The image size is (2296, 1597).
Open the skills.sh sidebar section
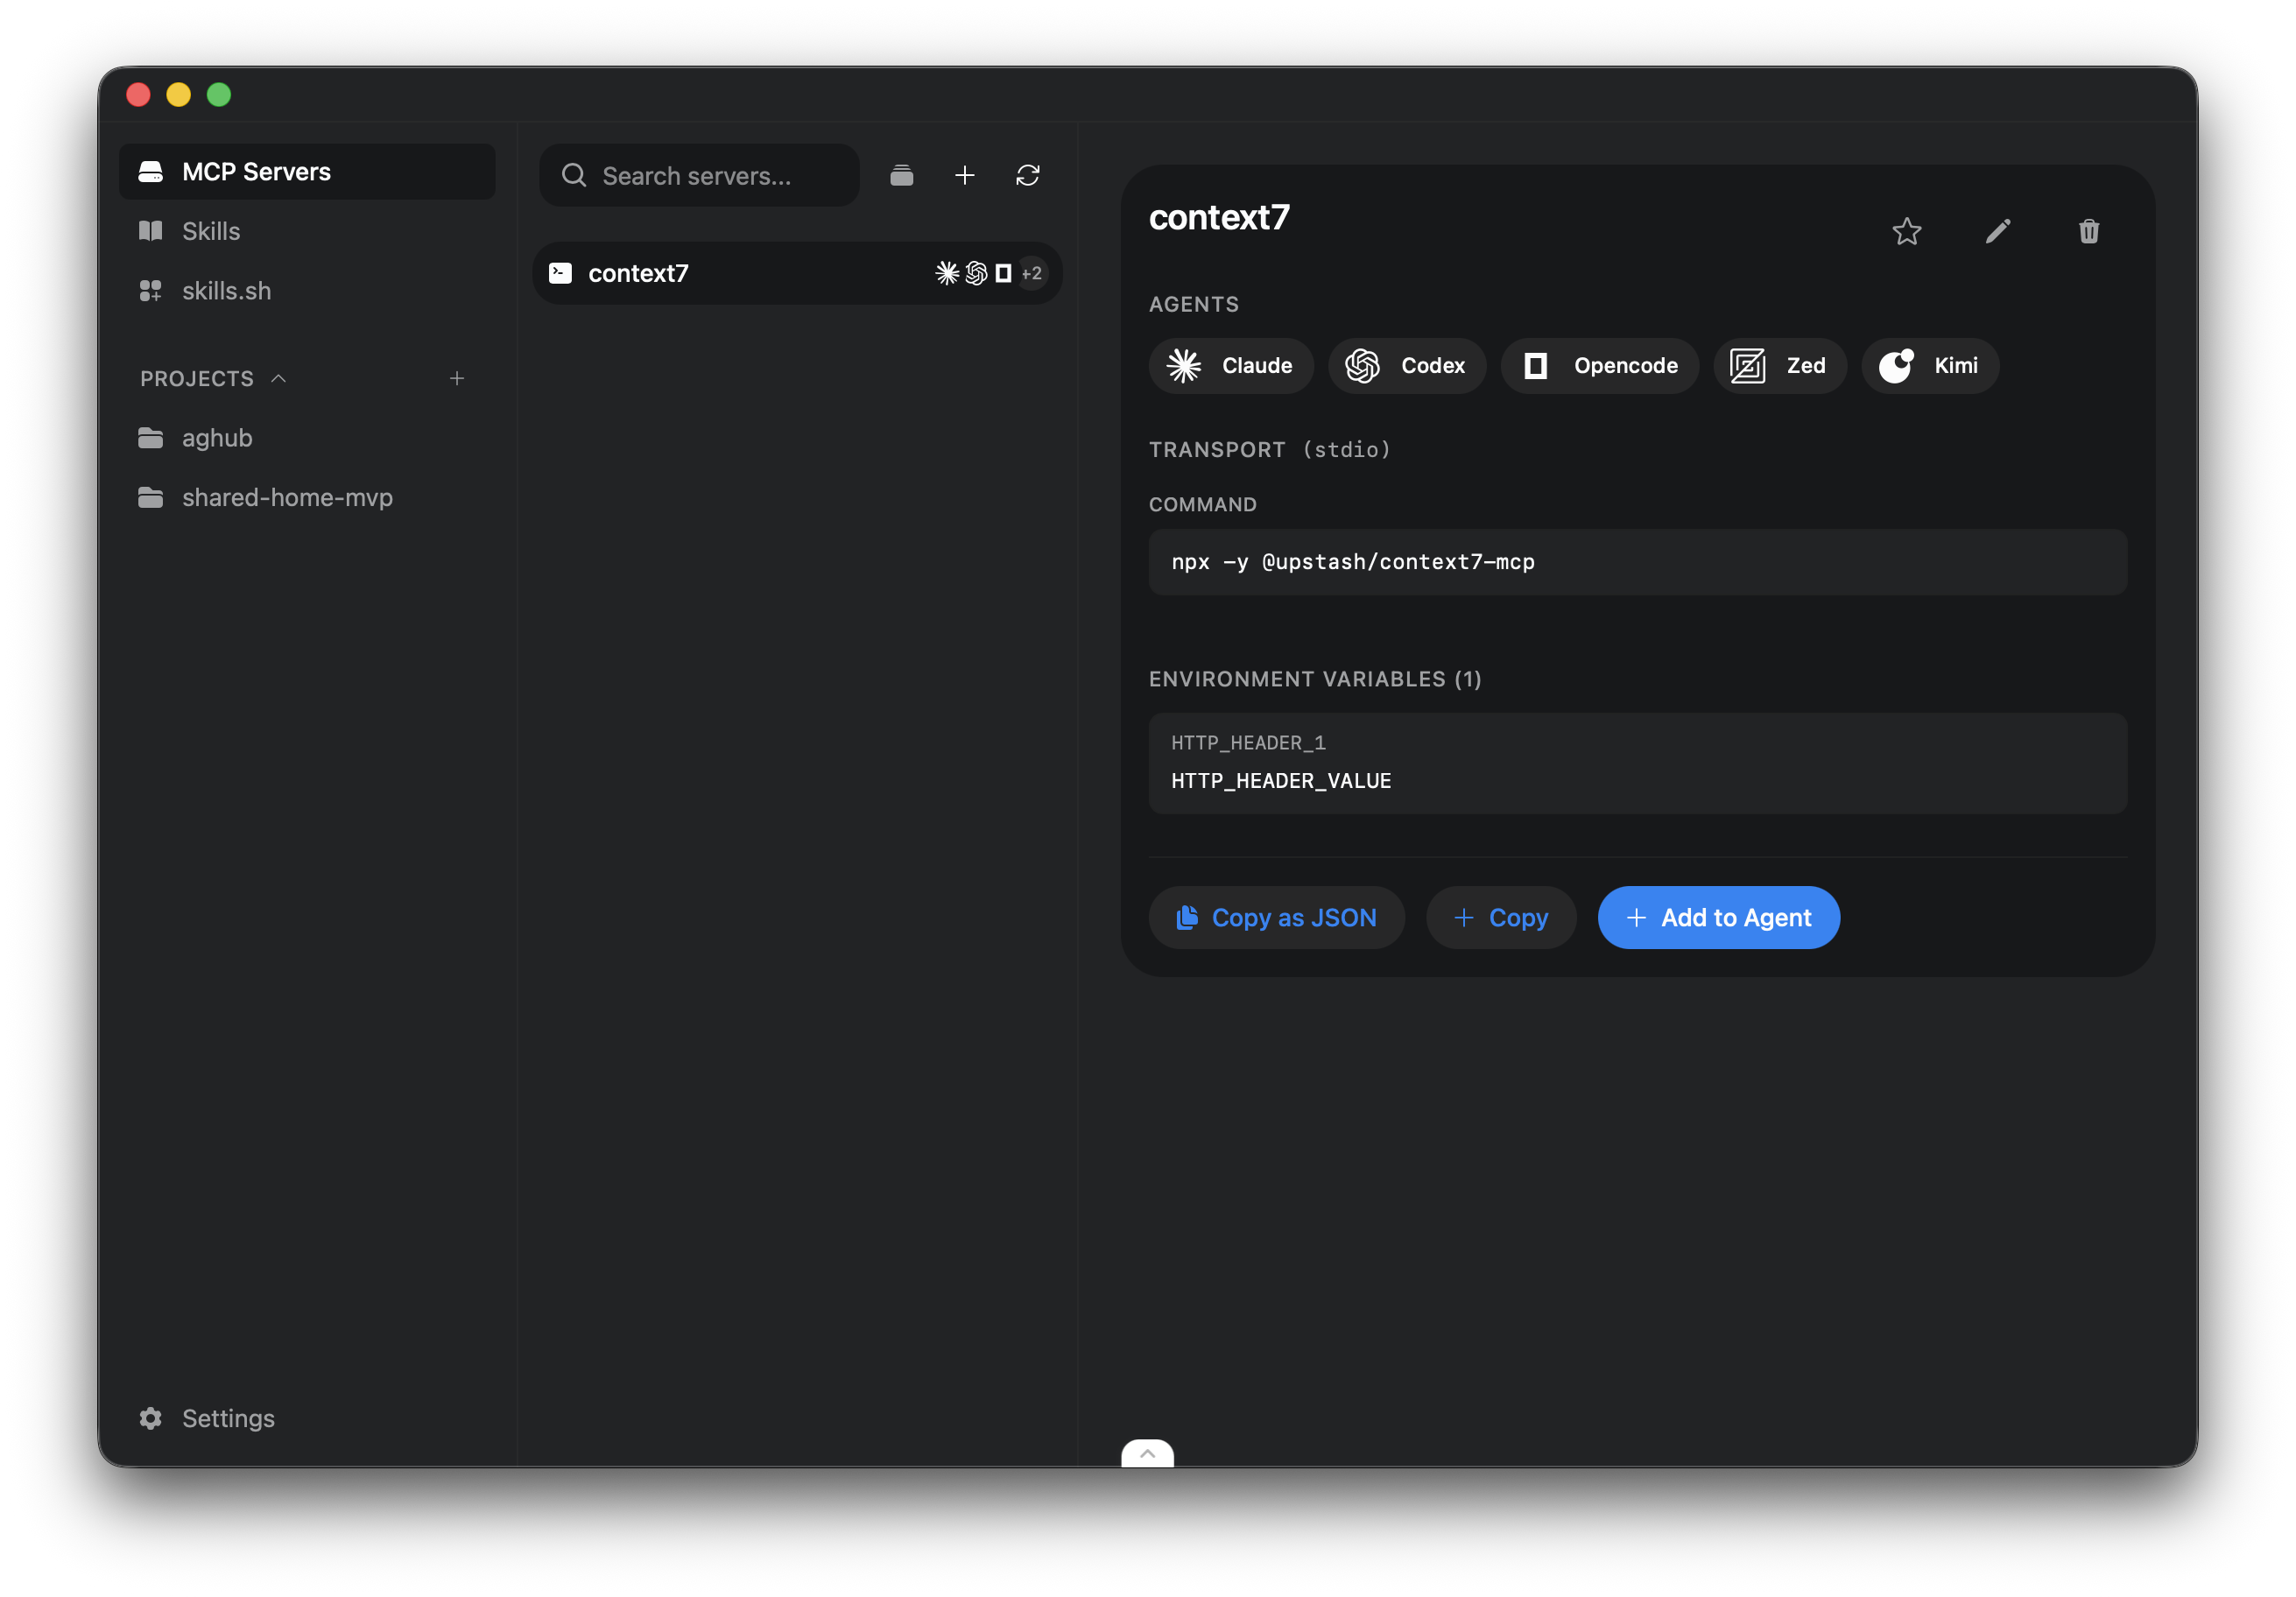click(226, 291)
